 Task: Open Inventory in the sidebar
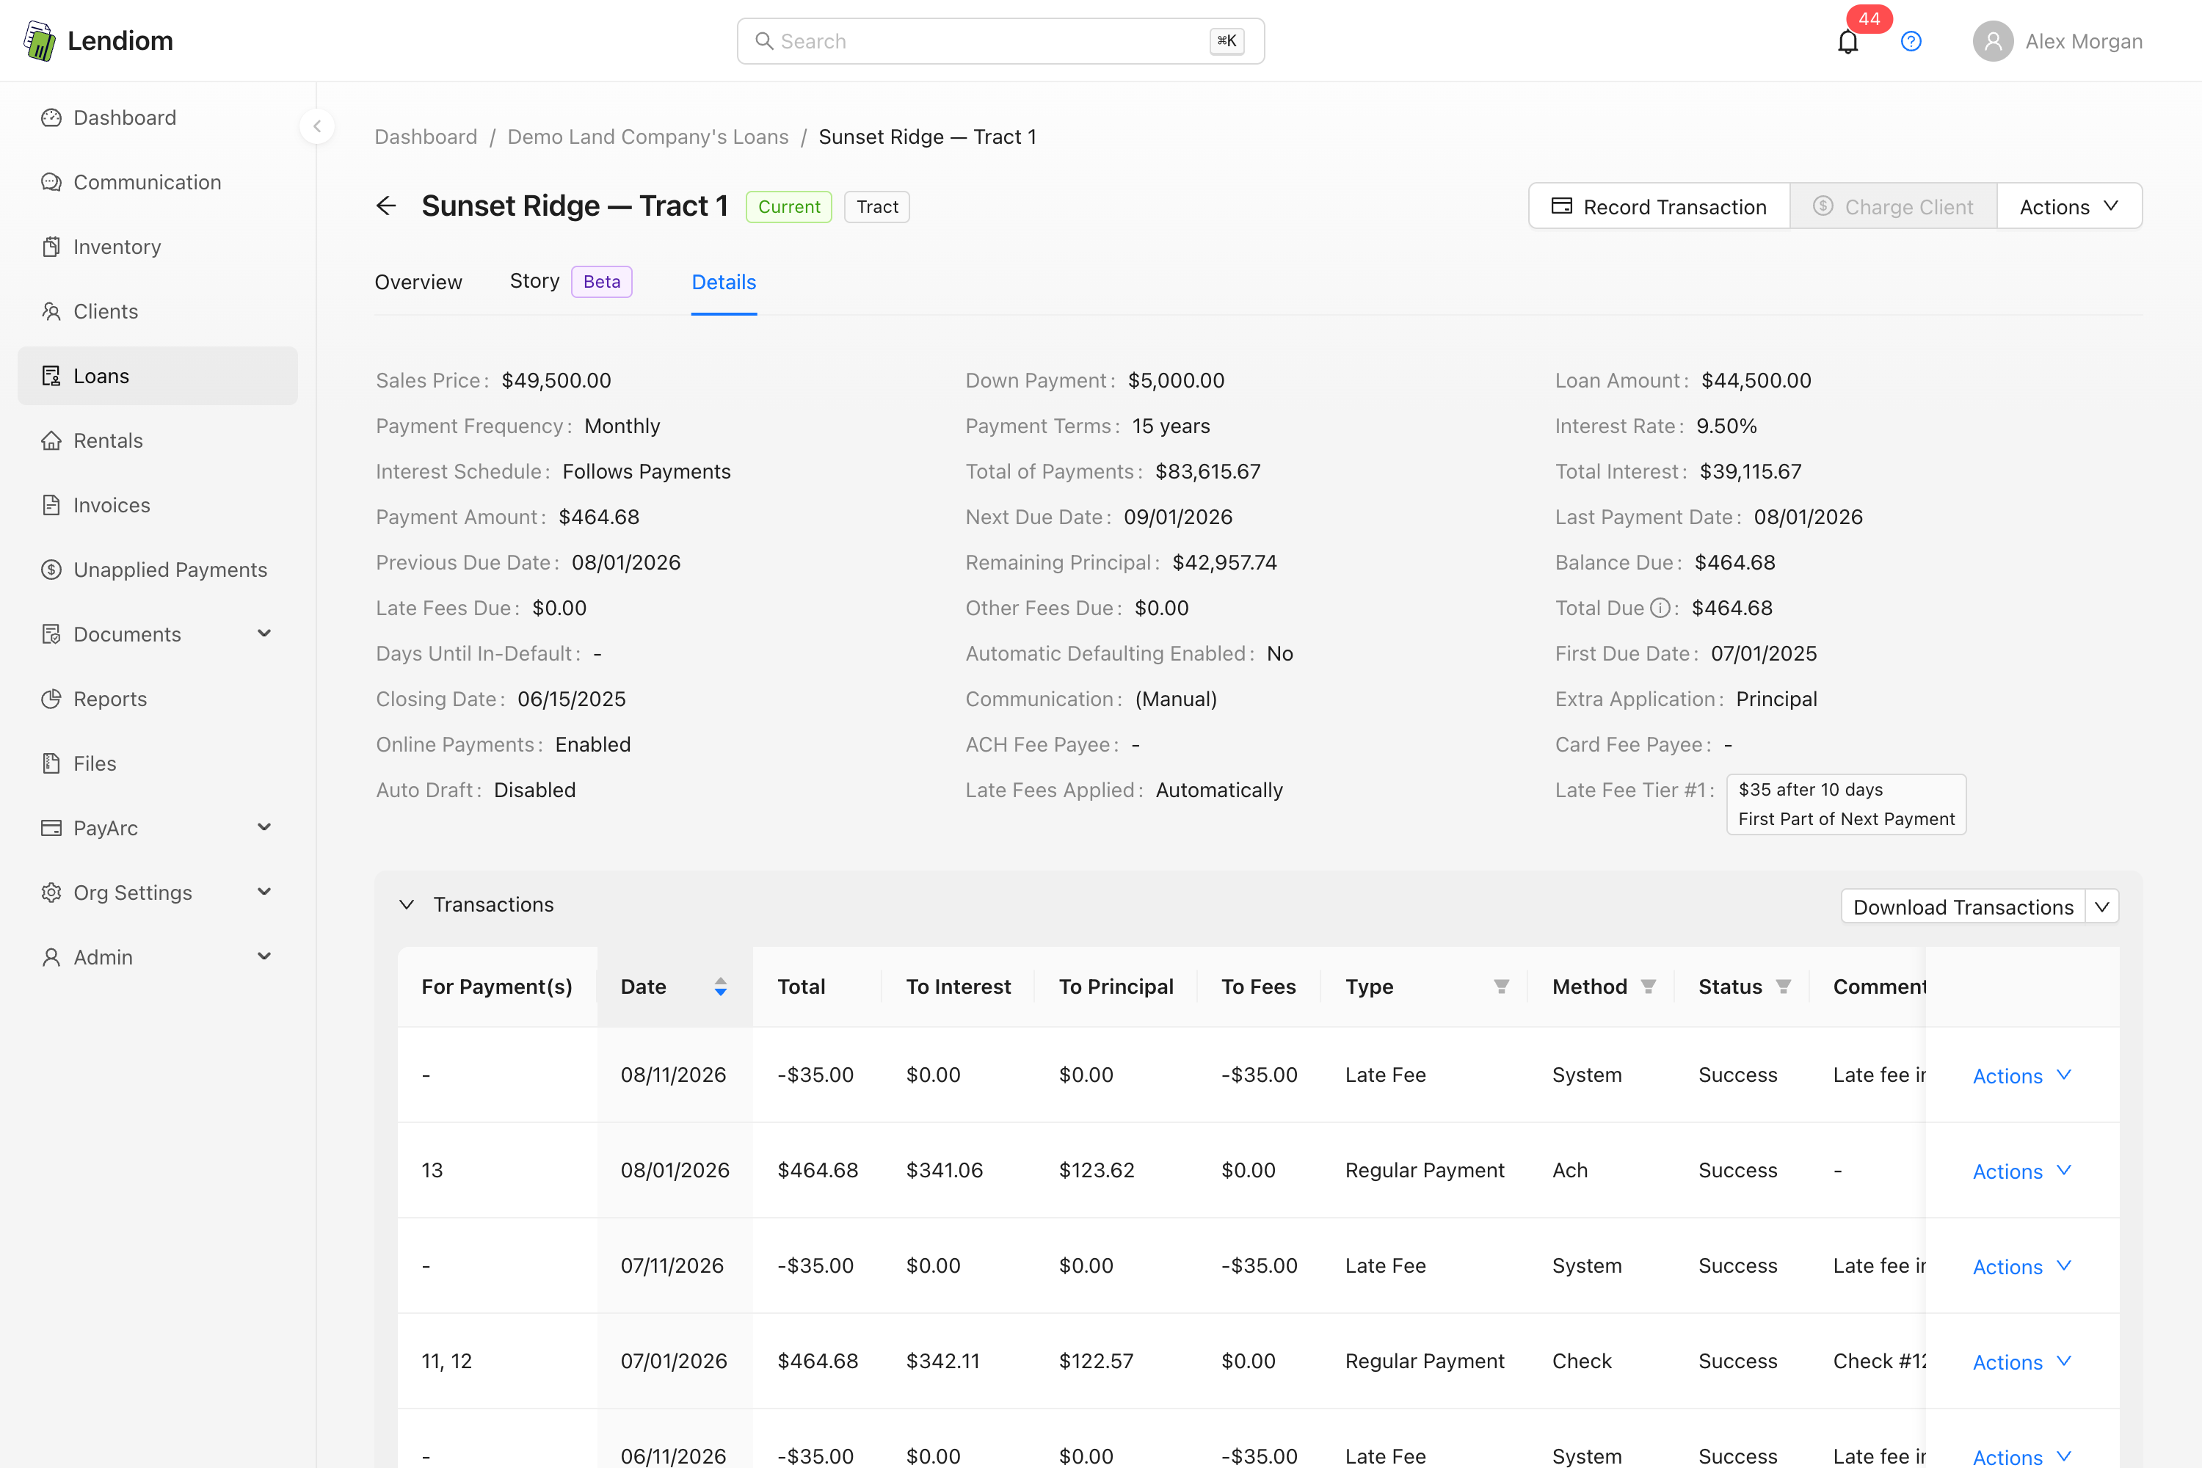pyautogui.click(x=157, y=247)
